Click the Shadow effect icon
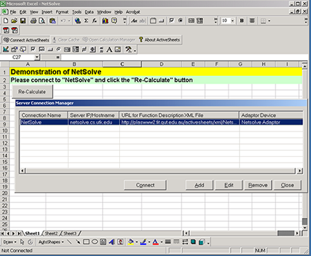The width and height of the screenshot is (311, 256). (x=193, y=242)
